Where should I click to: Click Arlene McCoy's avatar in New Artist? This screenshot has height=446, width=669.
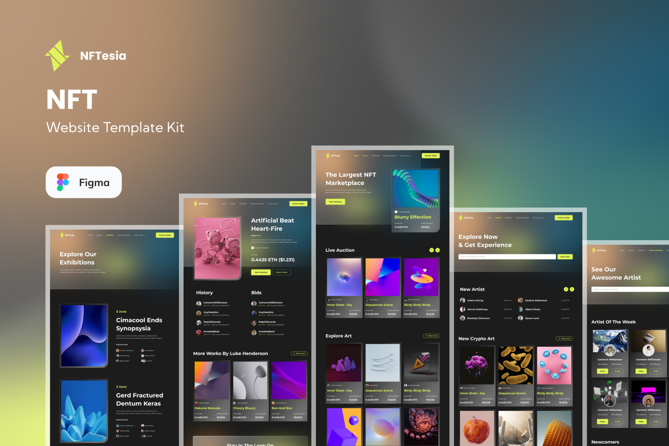coord(462,300)
